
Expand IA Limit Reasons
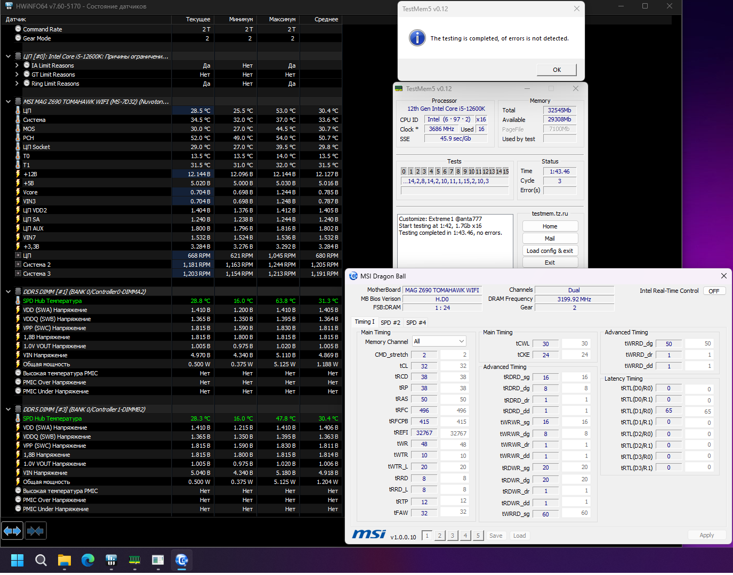tap(17, 65)
